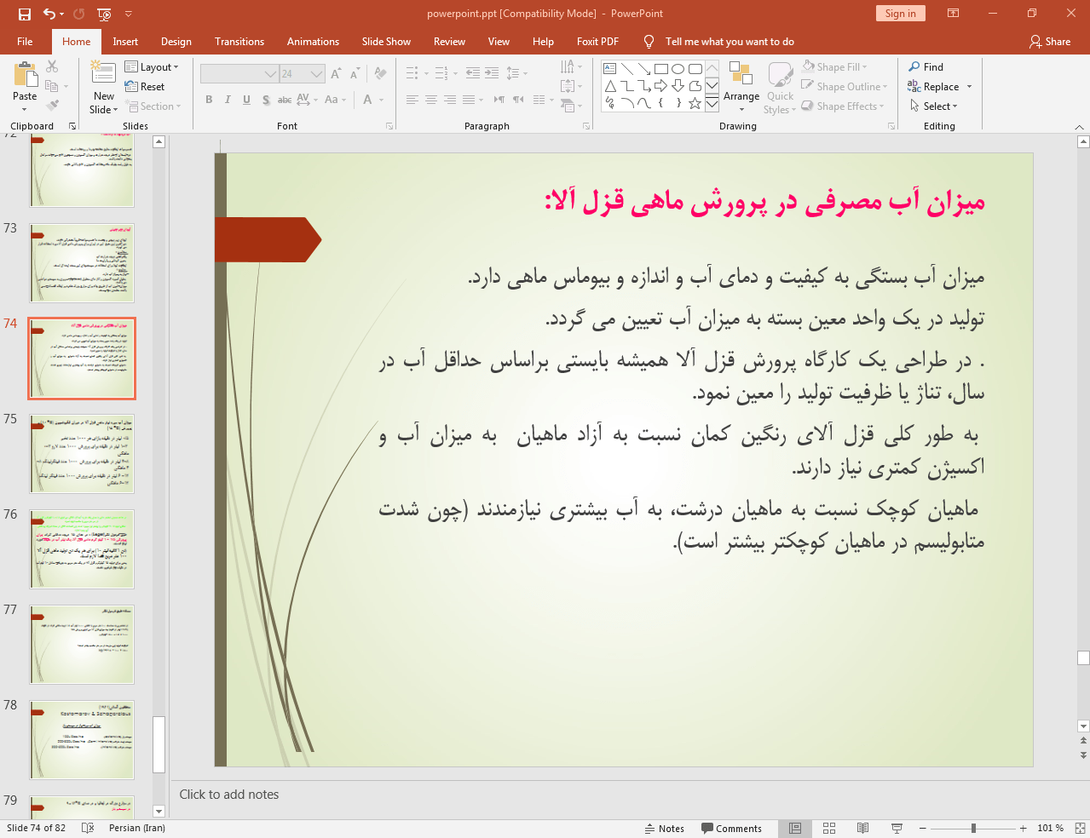Click the Sign in button
The image size is (1090, 838).
900,14
